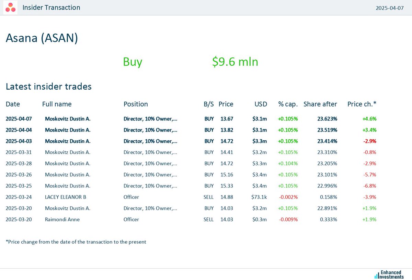This screenshot has width=412, height=280.
Task: Click the % cap. value -0.009%
Action: (288, 219)
